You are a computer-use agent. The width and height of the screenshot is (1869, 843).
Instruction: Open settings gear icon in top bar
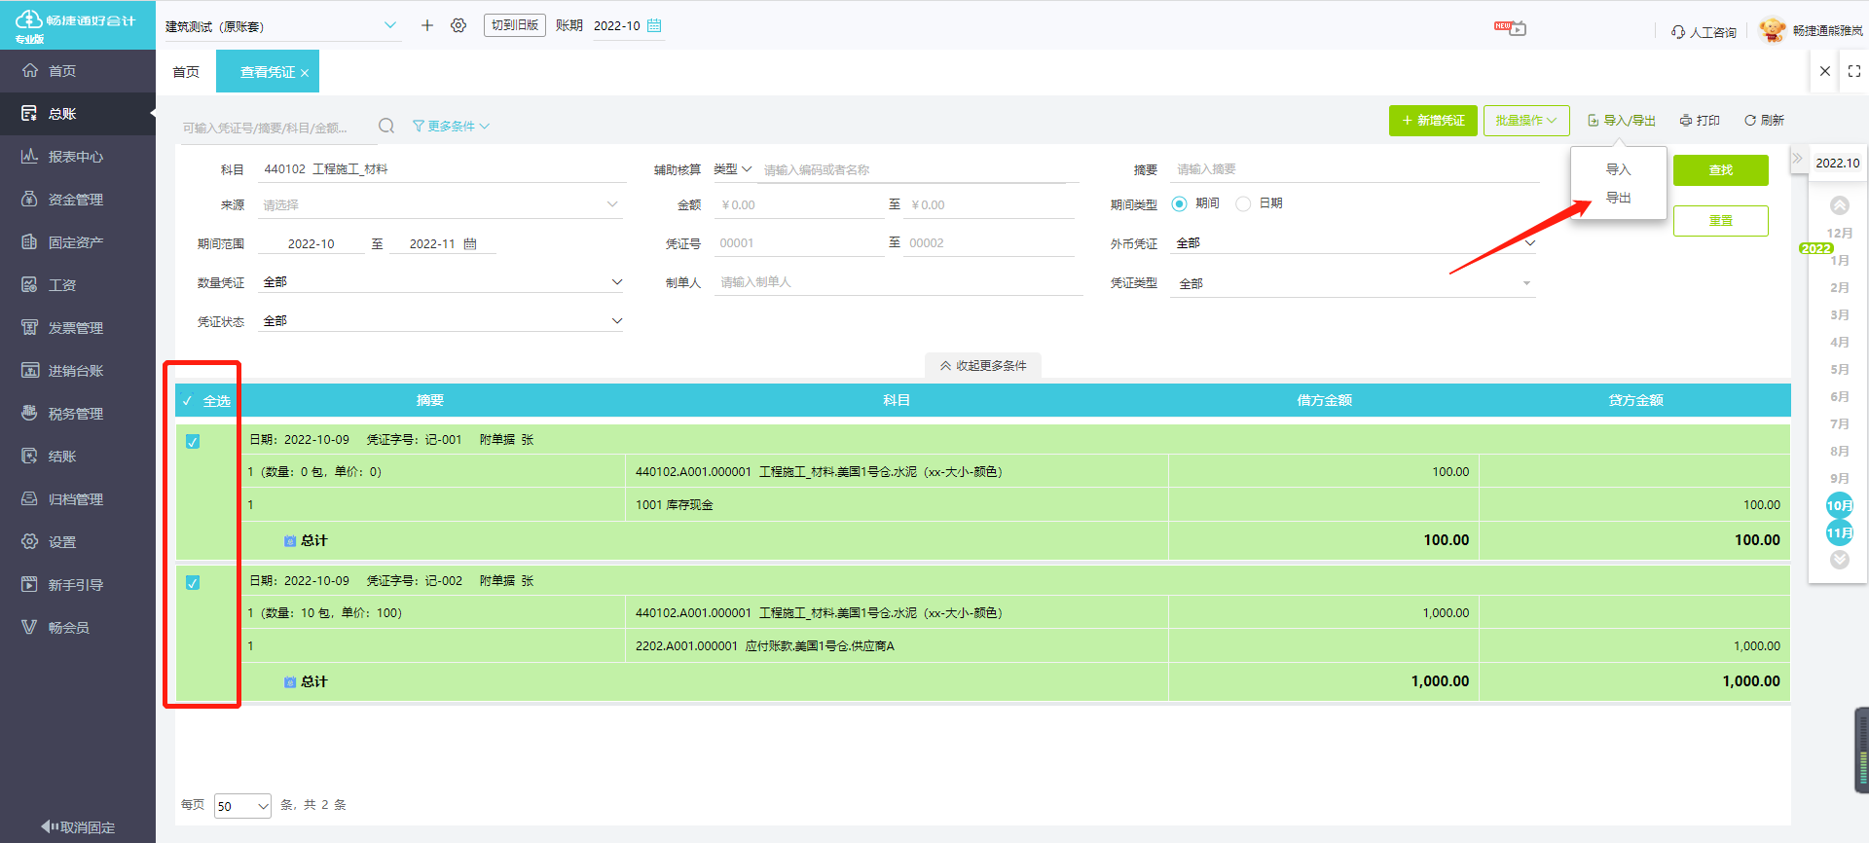click(458, 25)
